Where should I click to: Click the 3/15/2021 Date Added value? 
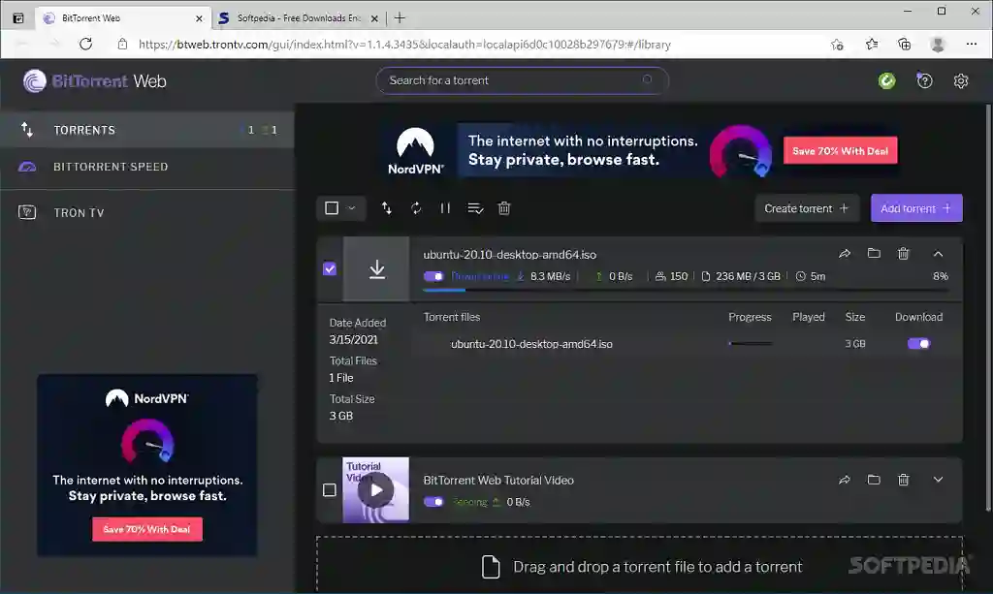[353, 340]
